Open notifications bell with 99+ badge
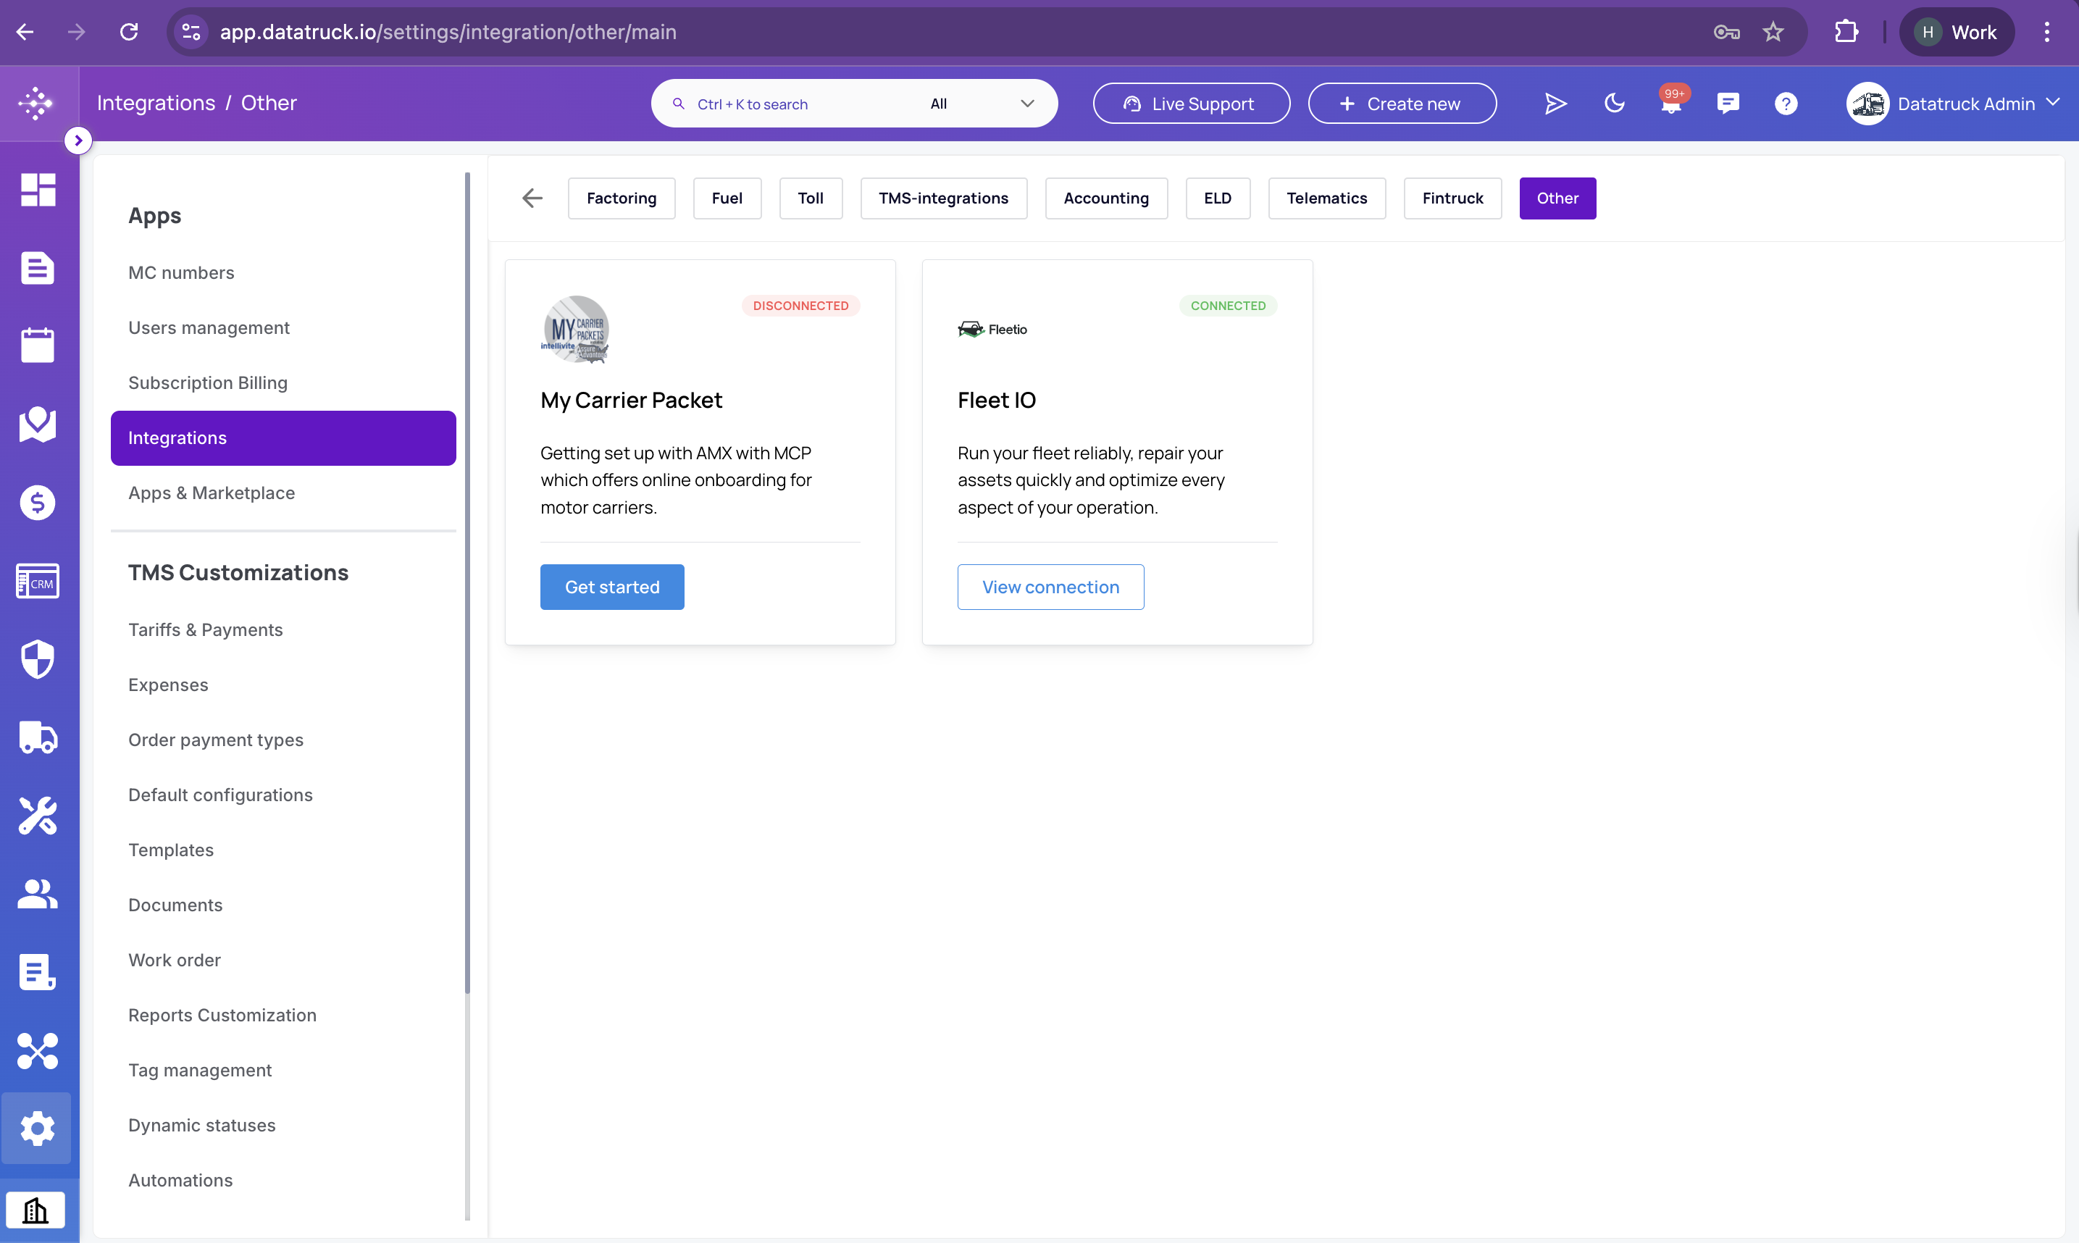This screenshot has height=1243, width=2079. (x=1672, y=102)
